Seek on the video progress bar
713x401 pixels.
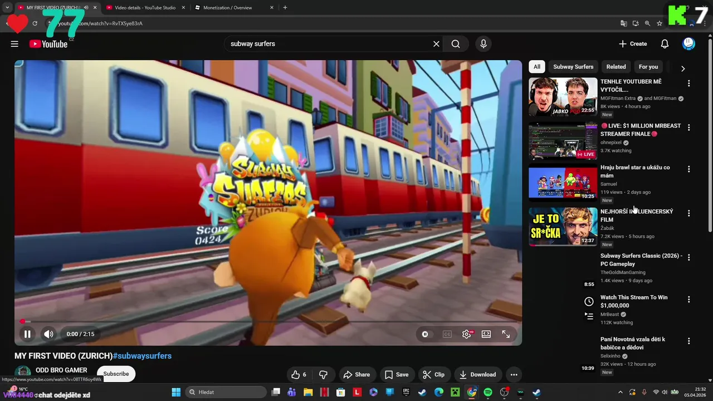point(268,321)
